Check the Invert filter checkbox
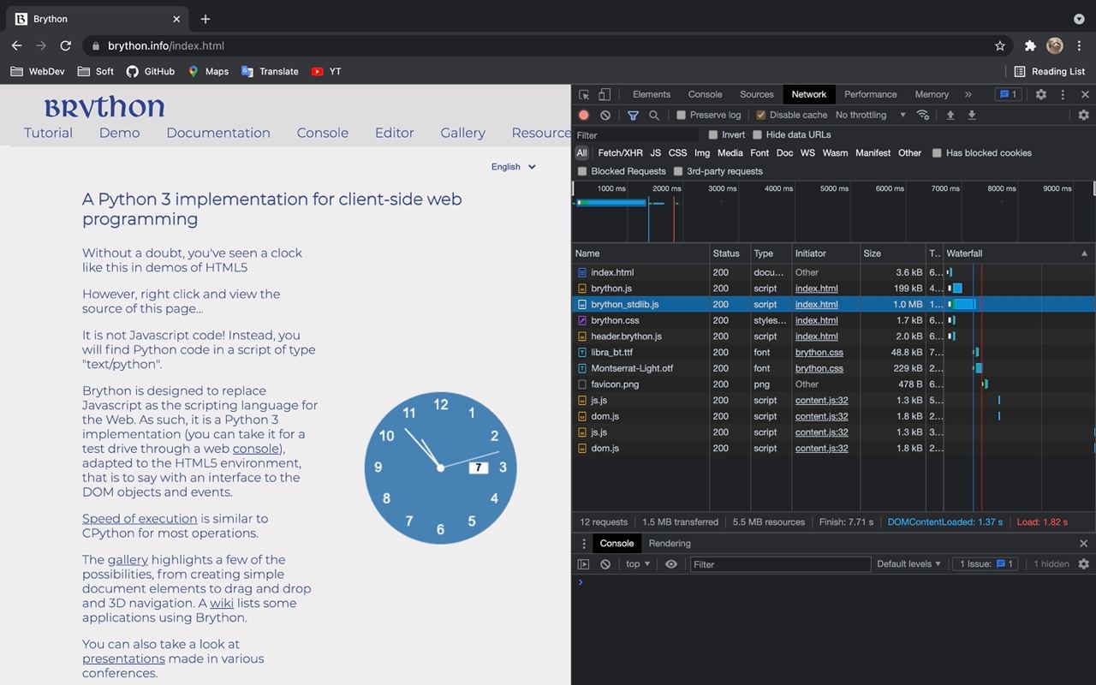 [x=713, y=134]
